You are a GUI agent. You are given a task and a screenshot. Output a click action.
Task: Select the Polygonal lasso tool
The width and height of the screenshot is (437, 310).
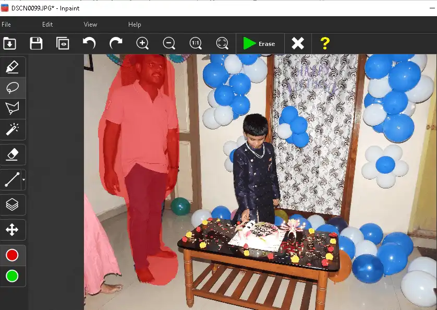point(13,109)
